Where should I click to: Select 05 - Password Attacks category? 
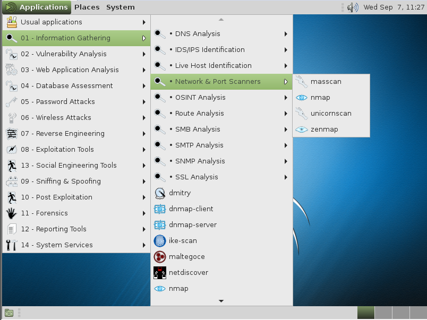(76, 101)
